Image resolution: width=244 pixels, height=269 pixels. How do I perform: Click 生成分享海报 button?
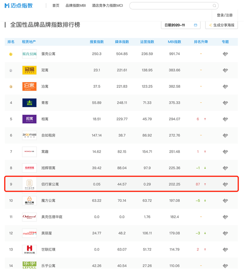(x=222, y=25)
